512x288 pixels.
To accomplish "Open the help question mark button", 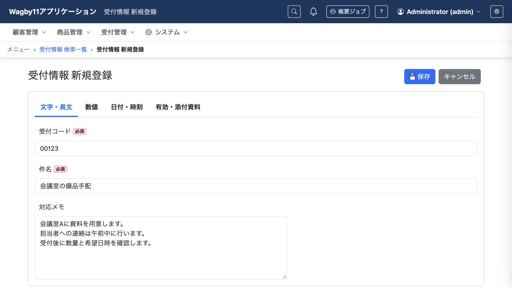I will (x=381, y=12).
